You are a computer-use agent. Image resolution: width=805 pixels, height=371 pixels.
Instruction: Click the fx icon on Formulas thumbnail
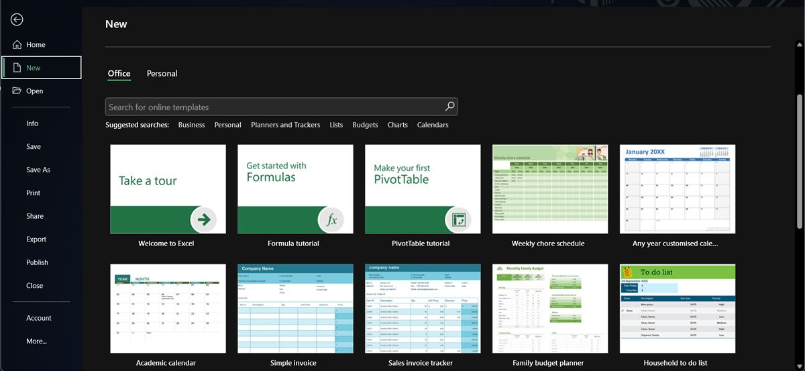click(331, 219)
